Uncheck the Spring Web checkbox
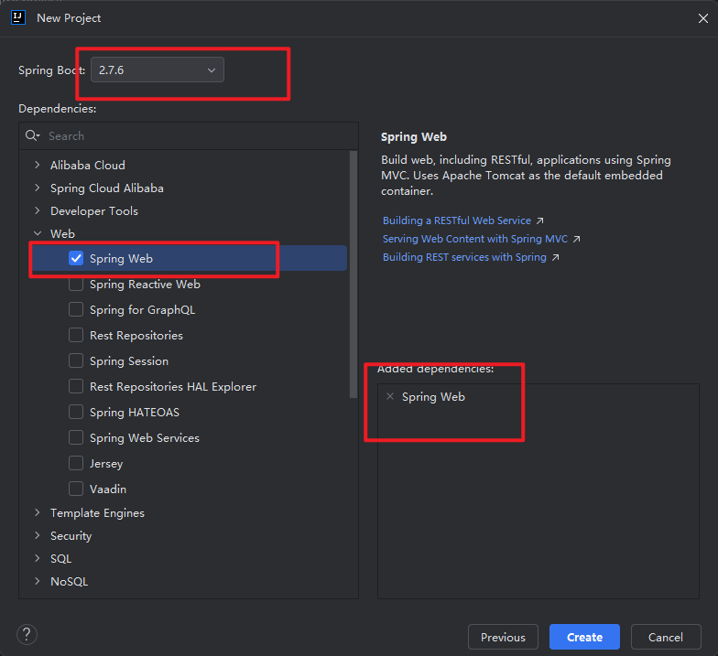Viewport: 718px width, 656px height. coord(76,258)
